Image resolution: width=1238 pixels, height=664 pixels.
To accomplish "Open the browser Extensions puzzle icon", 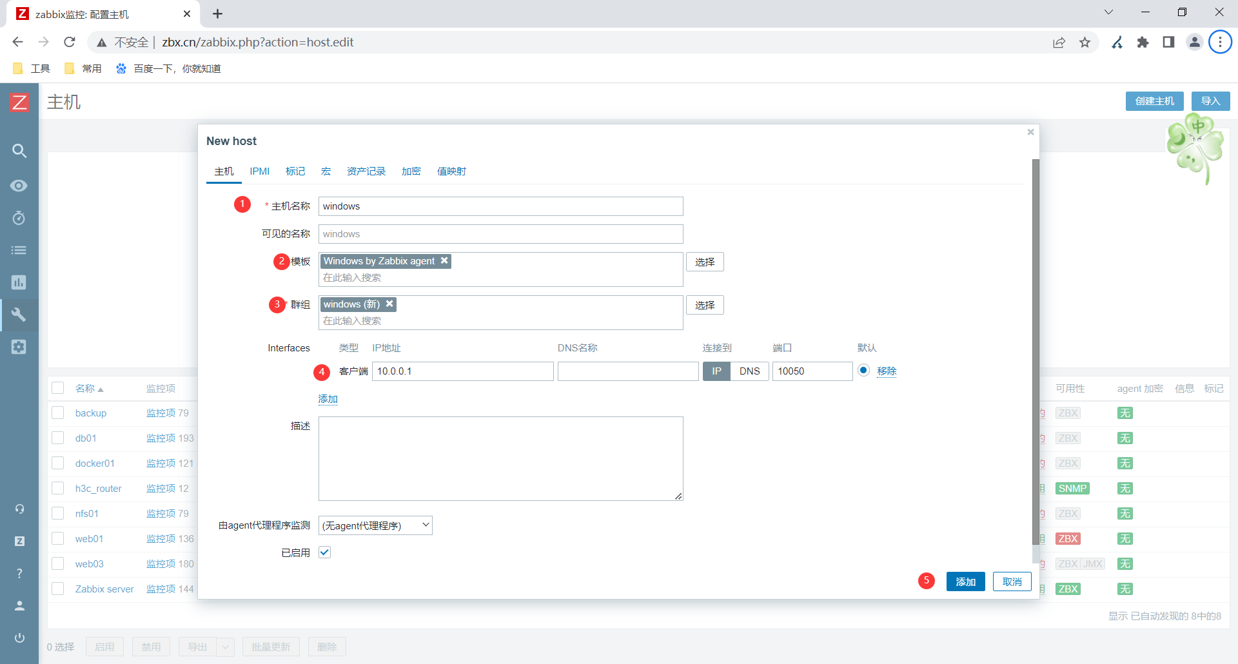I will pyautogui.click(x=1143, y=43).
